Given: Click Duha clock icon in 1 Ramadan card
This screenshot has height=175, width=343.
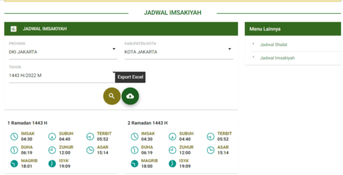Looking at the screenshot, I should coord(14,150).
